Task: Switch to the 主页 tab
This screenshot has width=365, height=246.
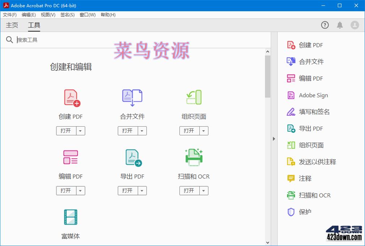Action: (x=12, y=25)
